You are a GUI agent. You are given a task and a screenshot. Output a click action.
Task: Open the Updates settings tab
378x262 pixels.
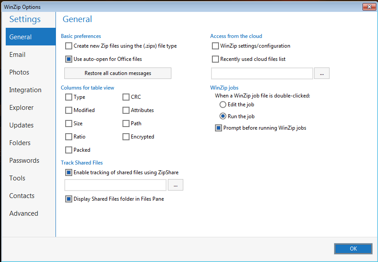click(x=30, y=125)
